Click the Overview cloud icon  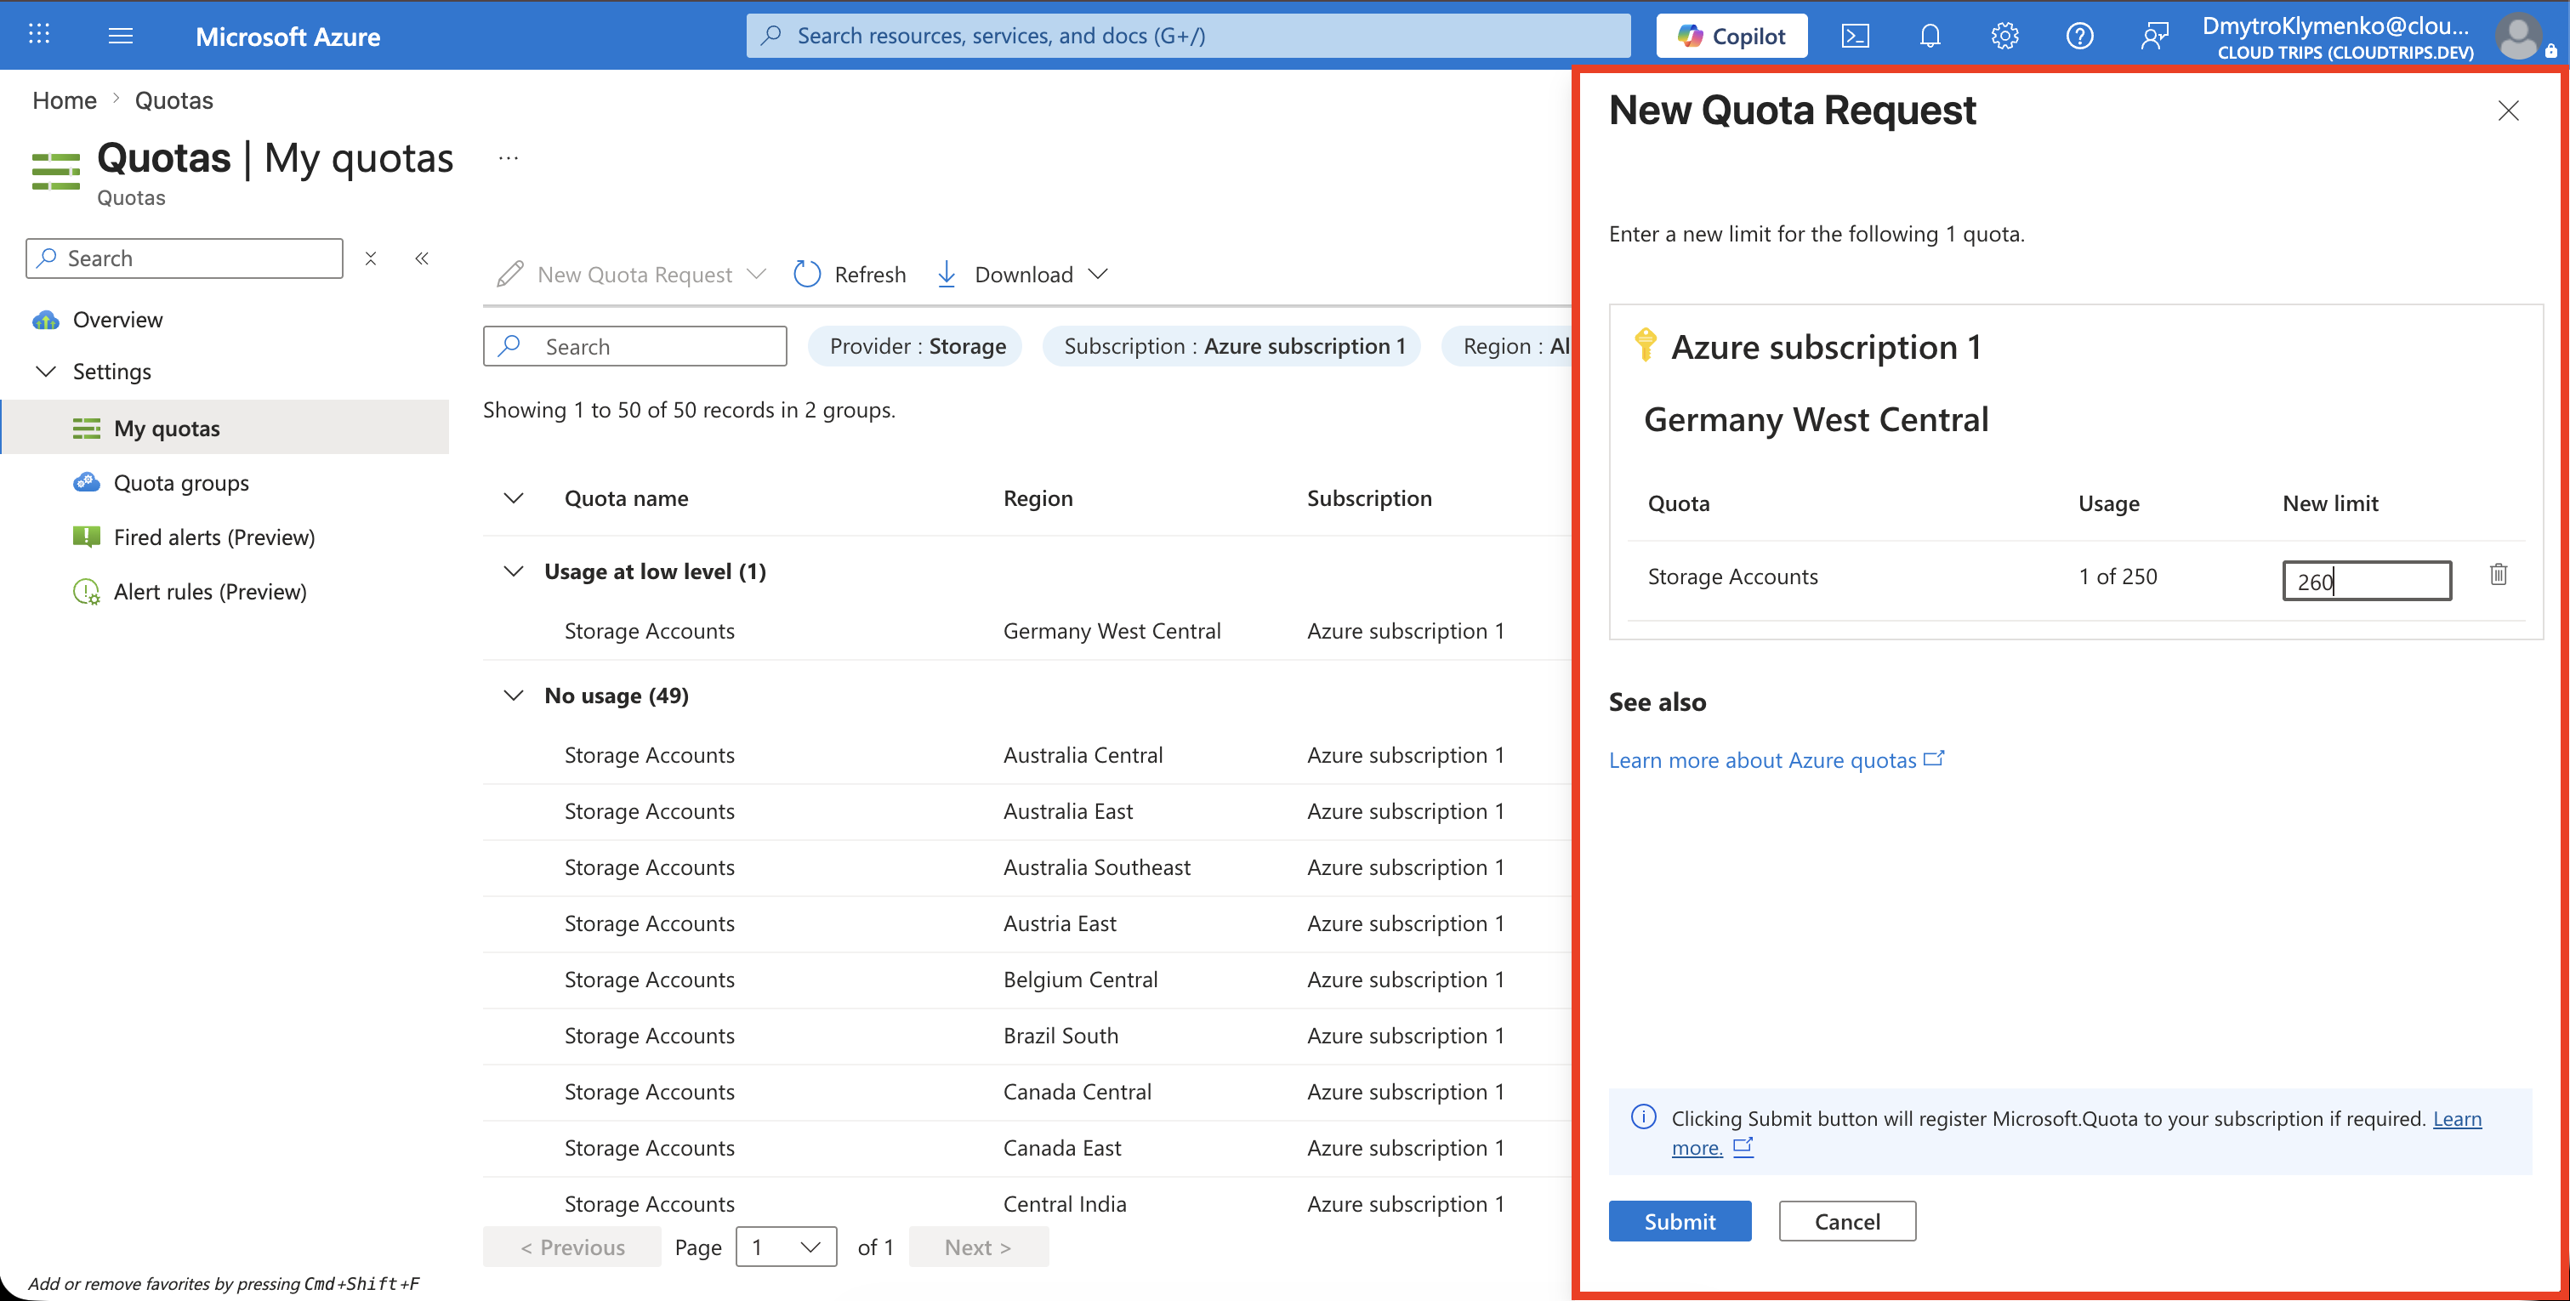coord(46,321)
